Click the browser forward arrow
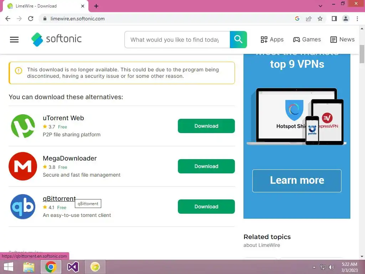The width and height of the screenshot is (365, 274). coord(19,19)
